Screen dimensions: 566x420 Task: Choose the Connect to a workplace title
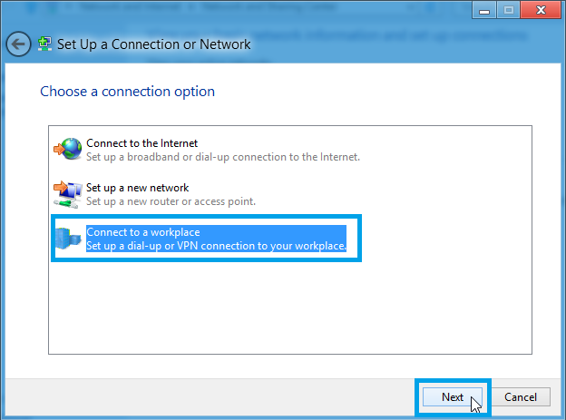click(x=143, y=232)
